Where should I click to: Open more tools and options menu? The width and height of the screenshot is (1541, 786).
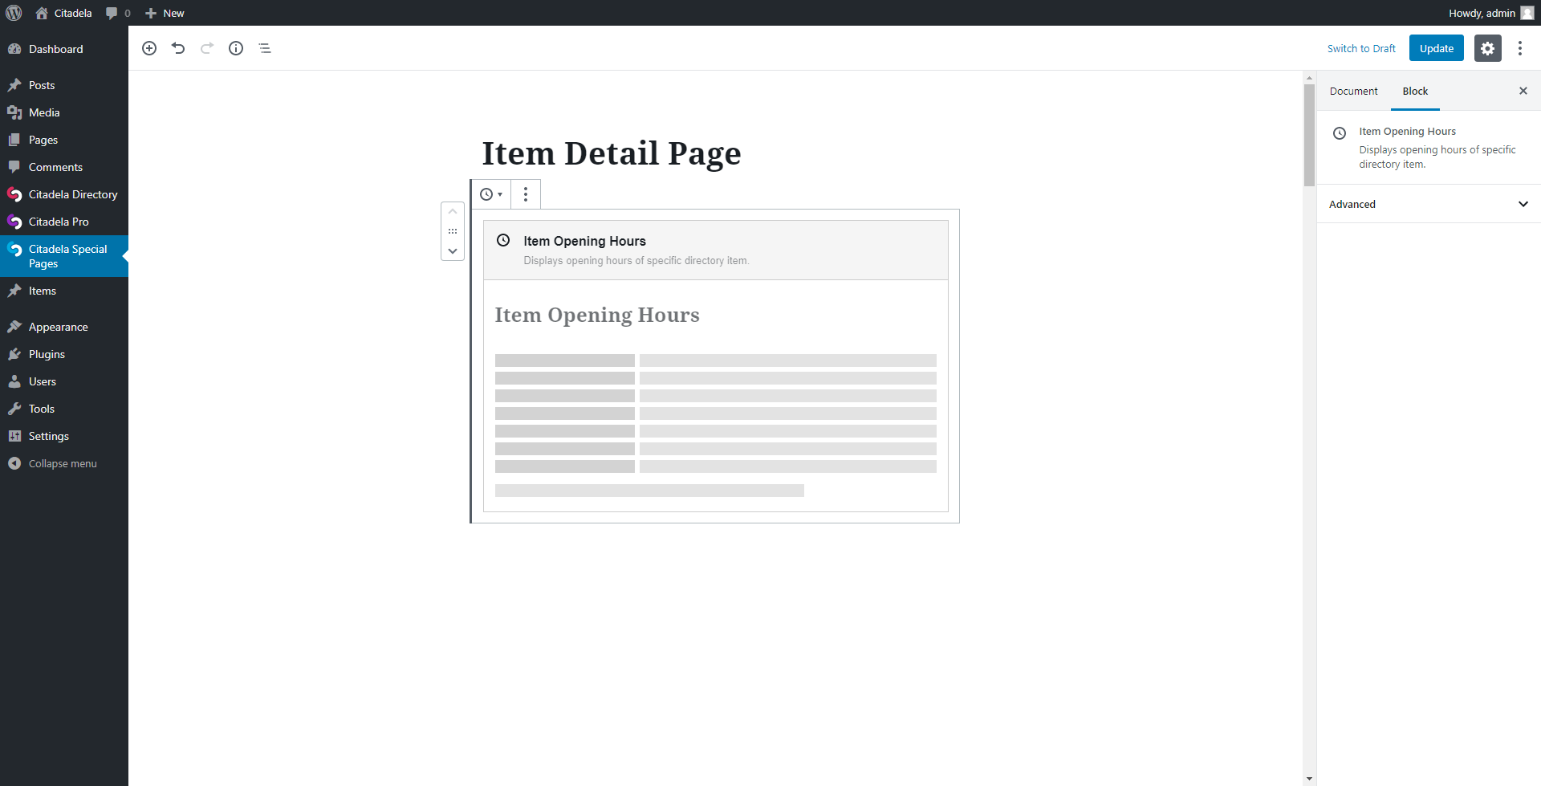(x=1520, y=48)
